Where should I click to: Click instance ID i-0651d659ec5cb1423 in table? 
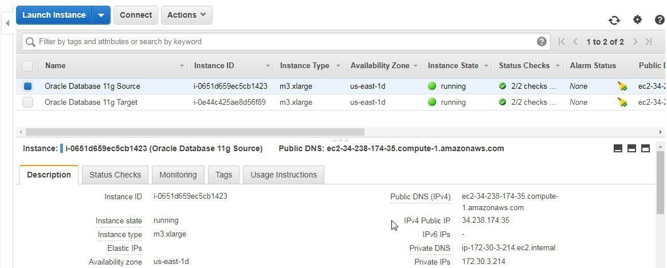pyautogui.click(x=230, y=86)
